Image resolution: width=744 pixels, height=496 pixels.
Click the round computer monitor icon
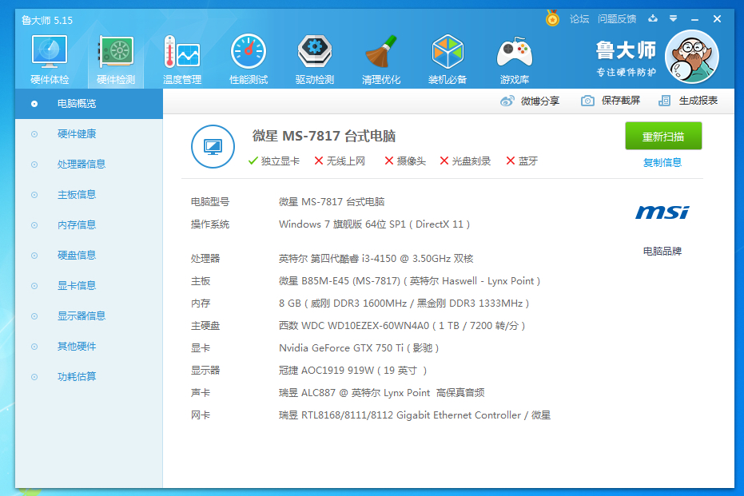pos(213,146)
